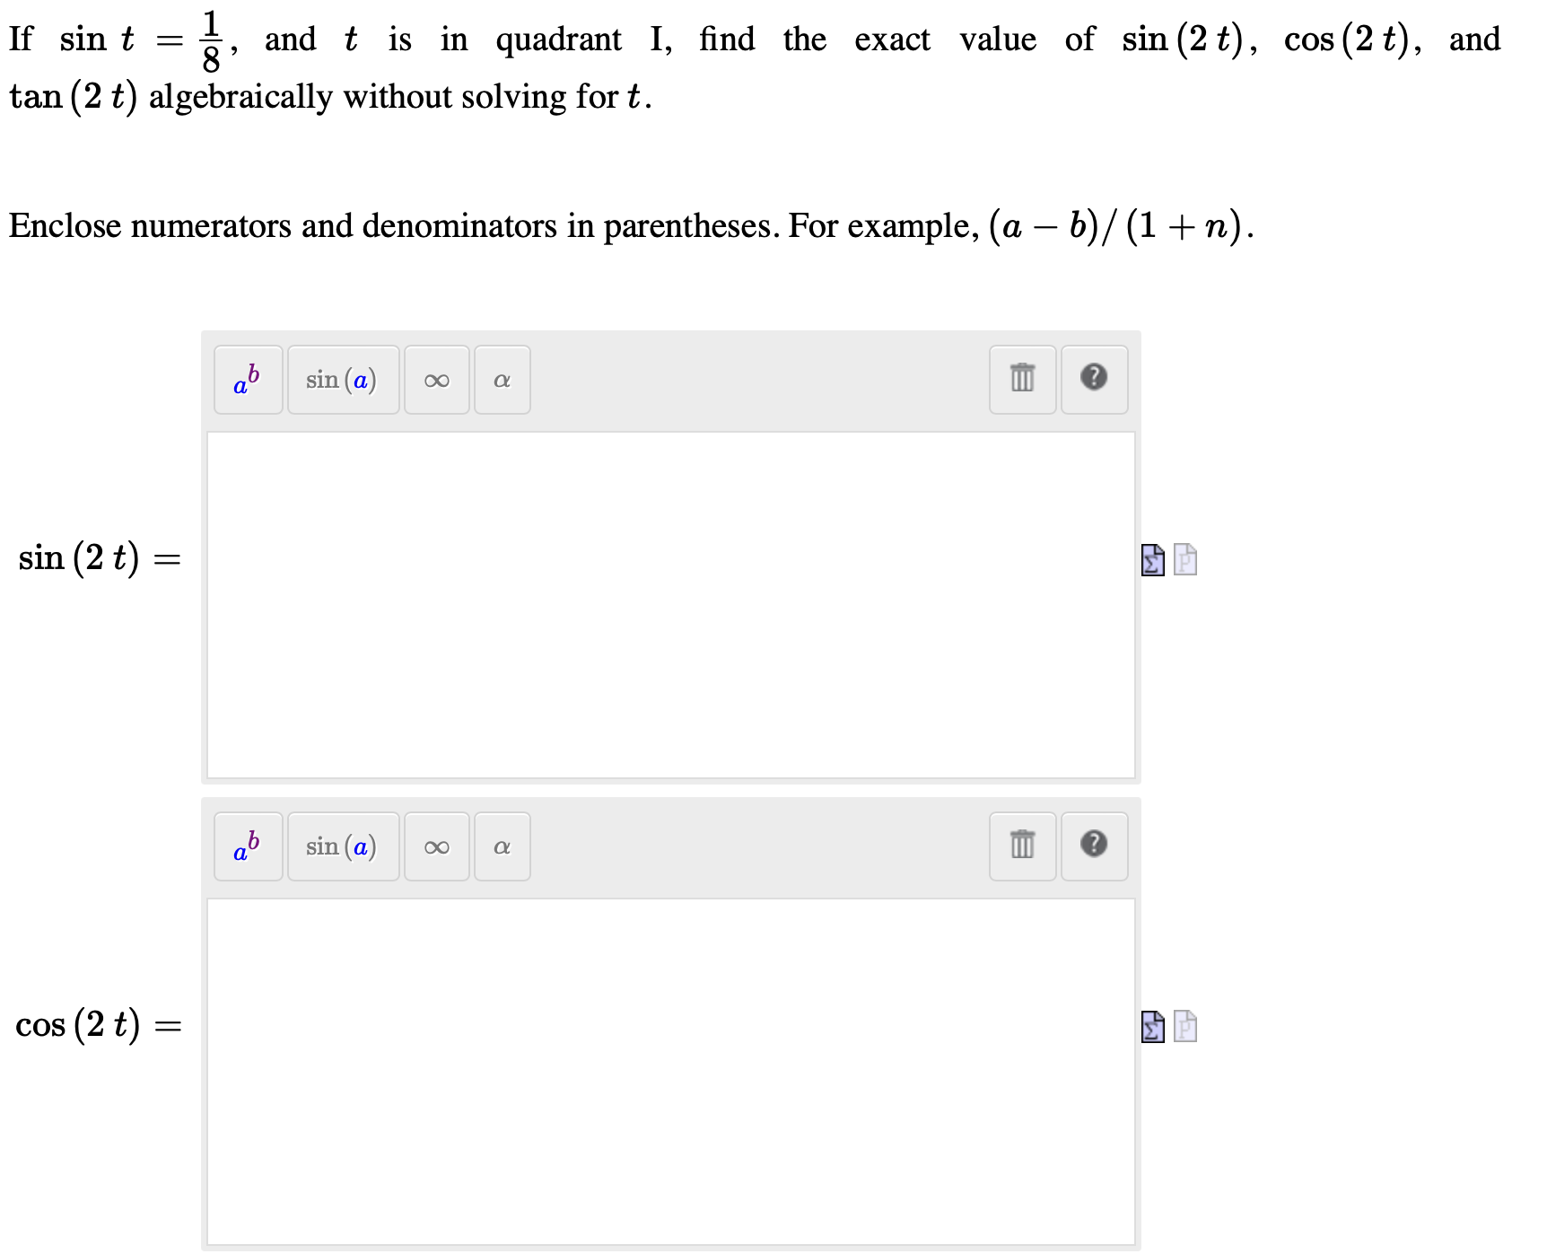The image size is (1547, 1254).
Task: Open the Greek letter α palette for sin(2t)
Action: coord(502,380)
